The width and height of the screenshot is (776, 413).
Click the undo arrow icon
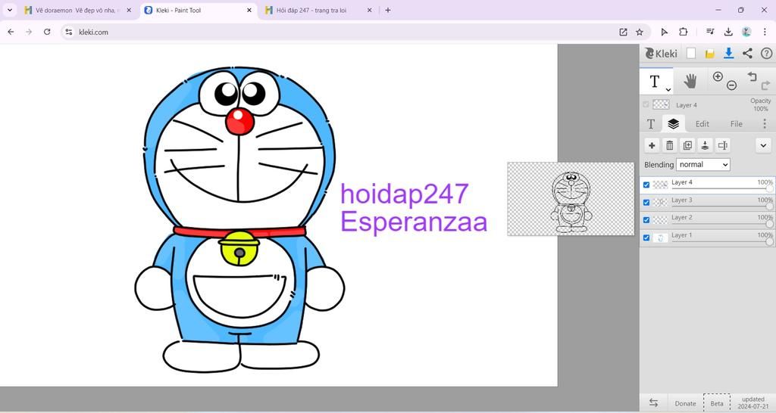[752, 77]
